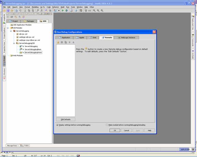The width and height of the screenshot is (197, 157).
Task: Click the Edit Defaults button
Action: point(66,120)
